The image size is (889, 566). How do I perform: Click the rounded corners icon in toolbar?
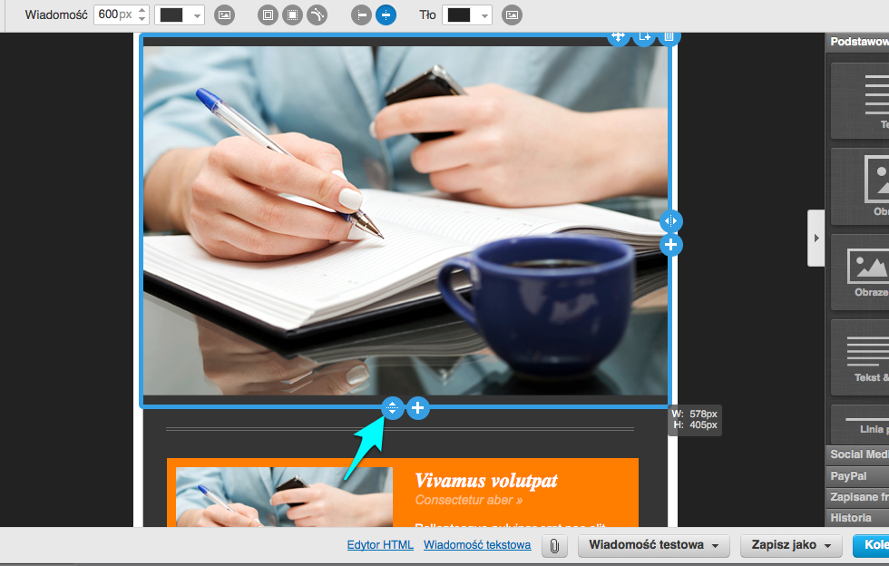coord(317,15)
